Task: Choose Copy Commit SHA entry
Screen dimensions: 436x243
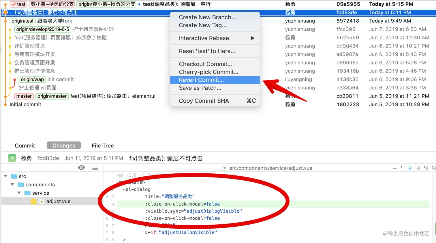Action: (x=215, y=101)
